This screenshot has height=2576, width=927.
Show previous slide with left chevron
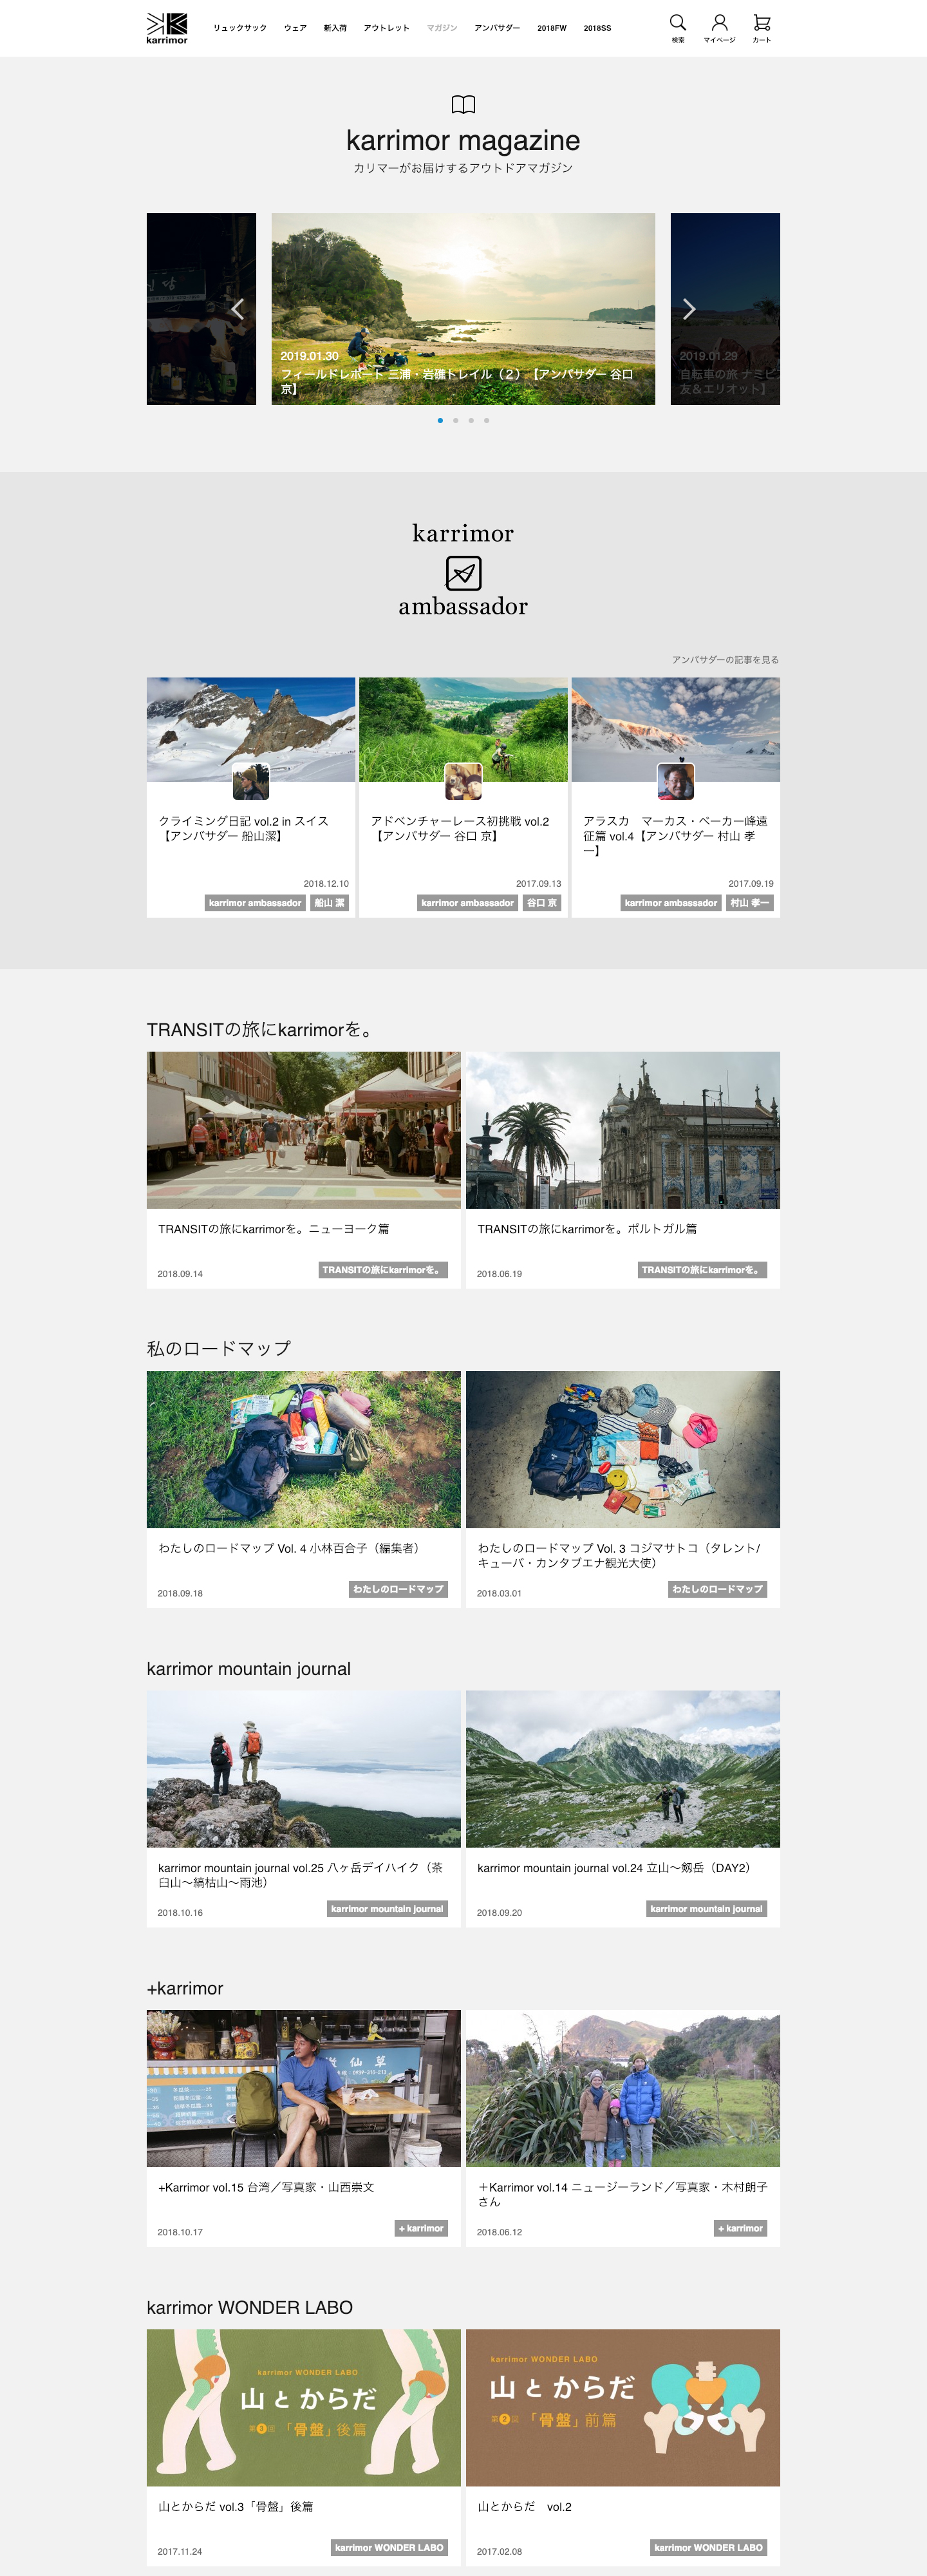237,309
